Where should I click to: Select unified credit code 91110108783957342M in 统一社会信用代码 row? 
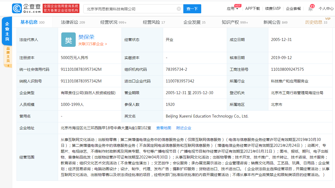pyautogui.click(x=81, y=69)
